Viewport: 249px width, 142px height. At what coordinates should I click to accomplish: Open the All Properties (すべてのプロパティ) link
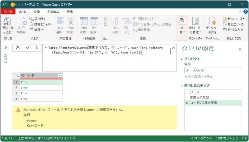[198, 77]
